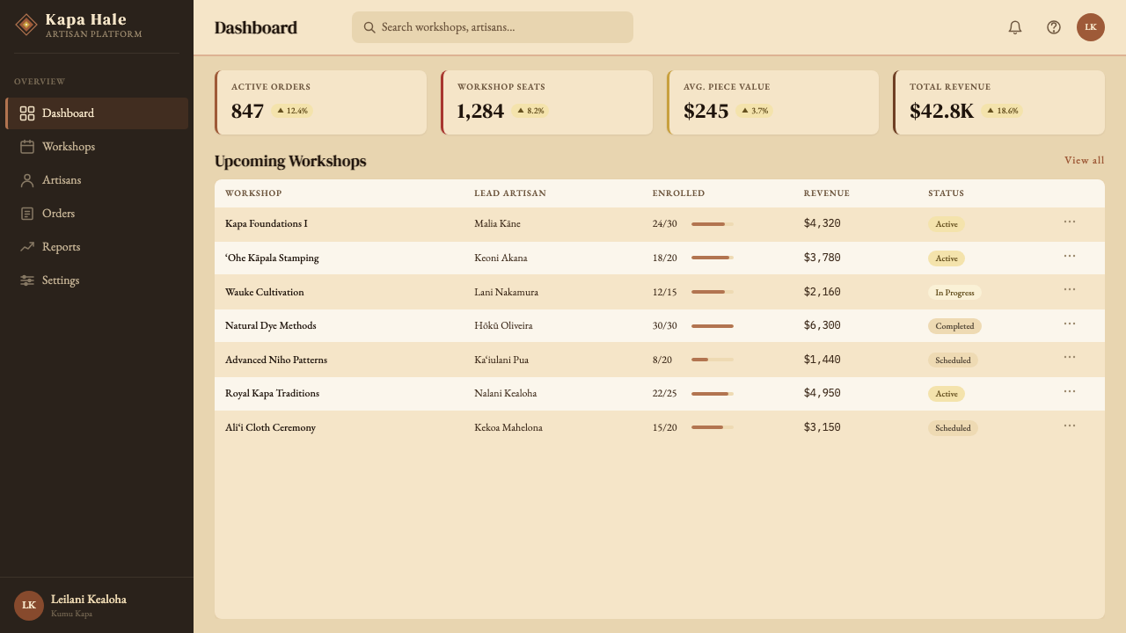The width and height of the screenshot is (1126, 633).
Task: Click the Kapa Hale diamond logo
Action: point(26,25)
